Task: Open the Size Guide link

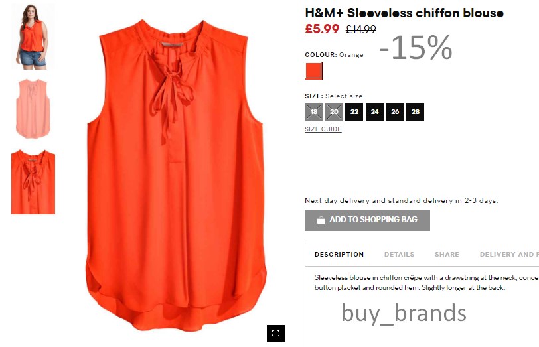Action: pos(323,129)
